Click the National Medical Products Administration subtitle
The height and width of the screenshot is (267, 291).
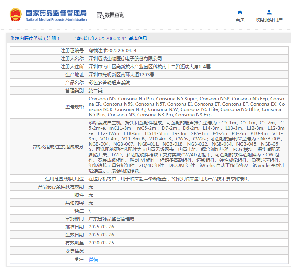(56, 19)
